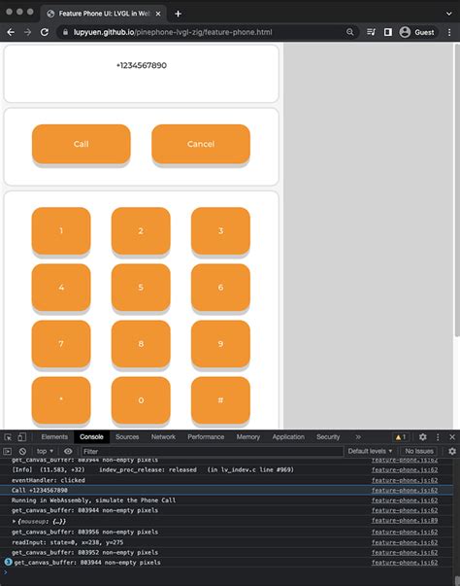
Task: Expand the mouseup object in console
Action: 15,521
